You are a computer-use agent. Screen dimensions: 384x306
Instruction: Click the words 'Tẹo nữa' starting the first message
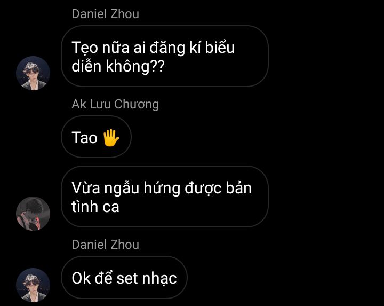point(100,48)
